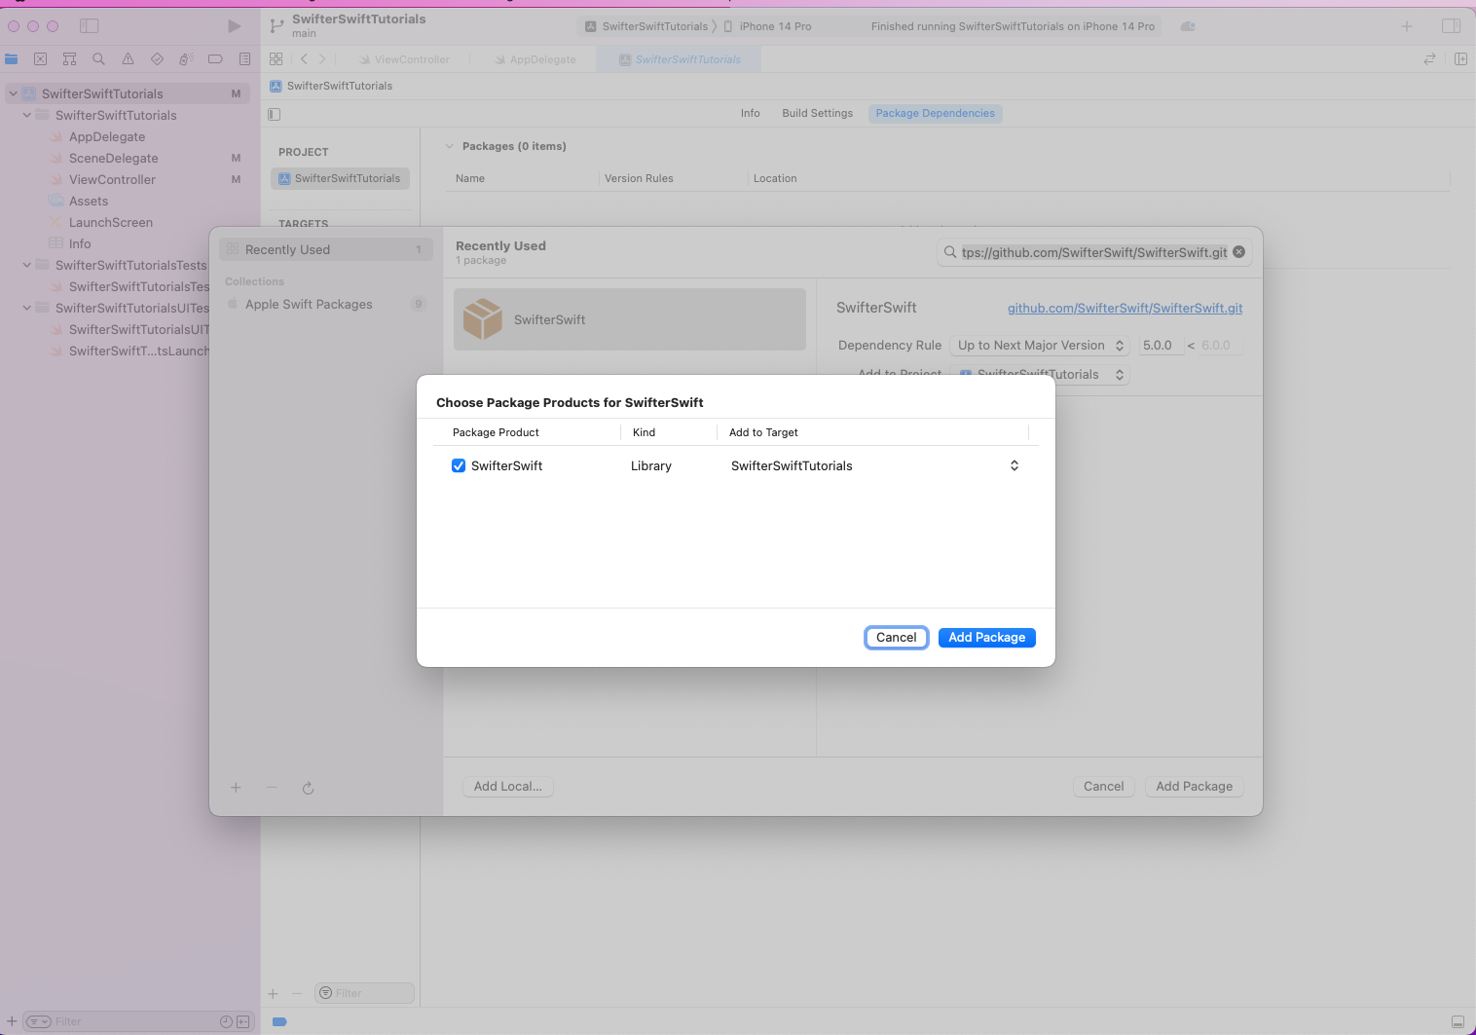The width and height of the screenshot is (1476, 1035).
Task: Go forward with the right arrow in editor bar
Action: (322, 59)
